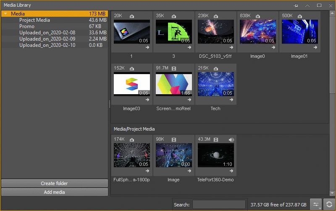Open the library settings sliders icon

[316, 204]
